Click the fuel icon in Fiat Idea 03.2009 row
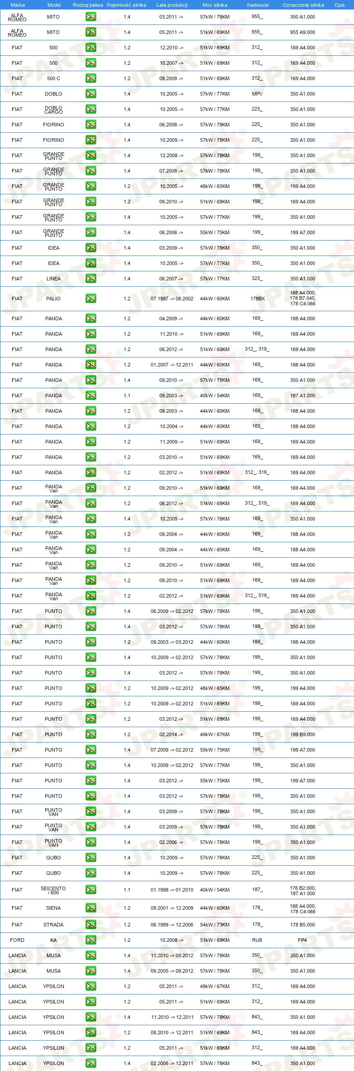Viewport: 354px width, 1071px height. [x=91, y=248]
